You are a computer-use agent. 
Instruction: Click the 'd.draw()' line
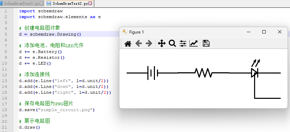[x=29, y=127]
